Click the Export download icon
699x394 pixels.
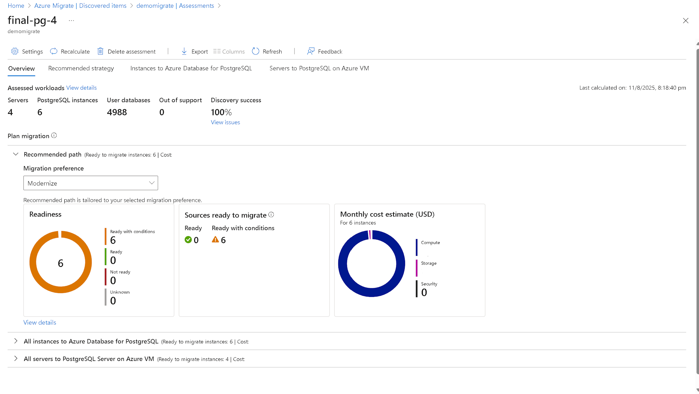[x=184, y=51]
